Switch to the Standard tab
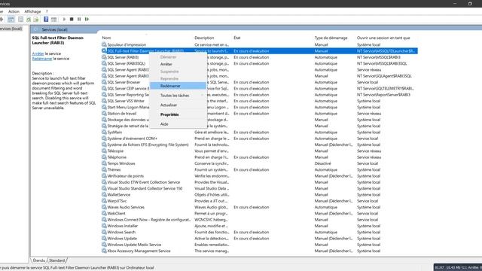 pyautogui.click(x=57, y=260)
